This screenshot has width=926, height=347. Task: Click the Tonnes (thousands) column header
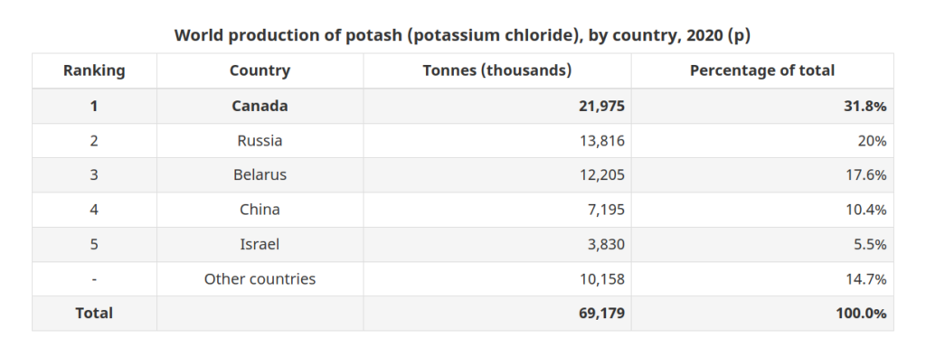click(x=497, y=70)
